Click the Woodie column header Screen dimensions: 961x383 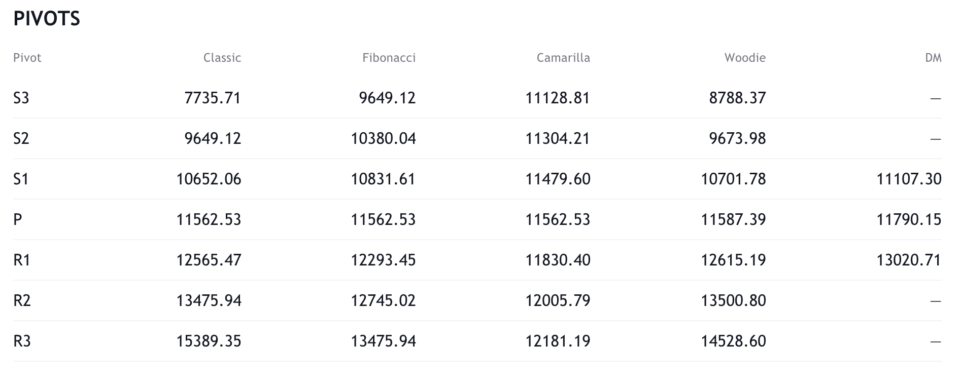click(x=745, y=58)
